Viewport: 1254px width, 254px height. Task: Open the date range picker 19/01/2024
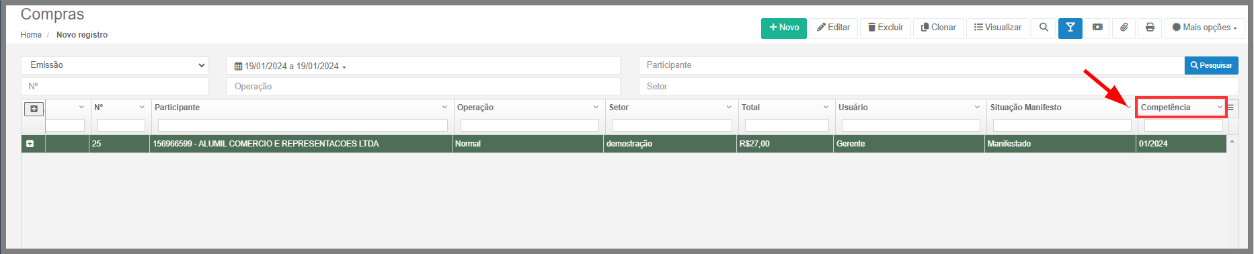point(290,66)
